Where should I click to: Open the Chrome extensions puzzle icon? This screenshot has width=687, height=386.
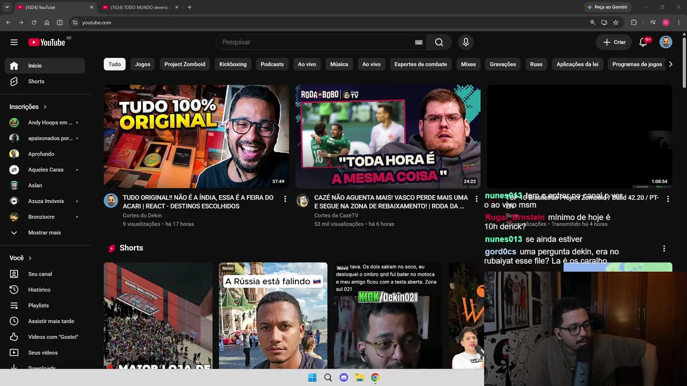(634, 23)
